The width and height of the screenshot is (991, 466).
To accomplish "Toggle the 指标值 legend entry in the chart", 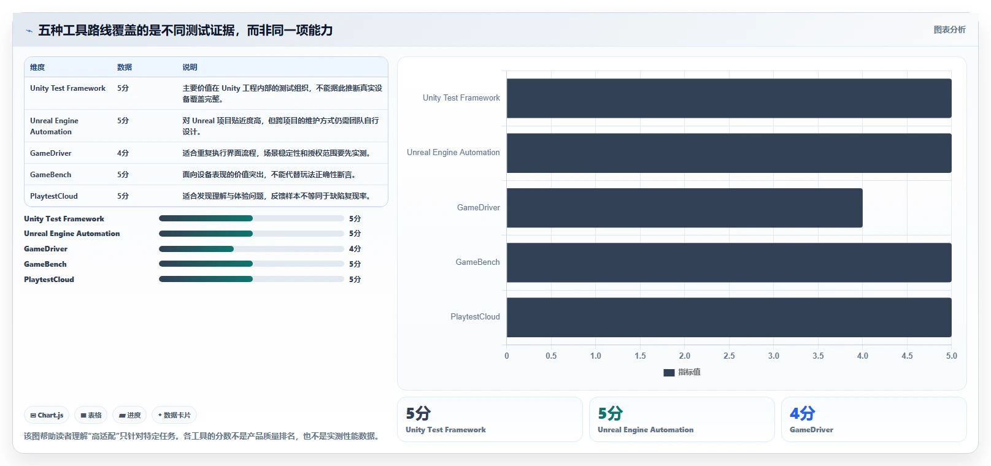I will [682, 372].
